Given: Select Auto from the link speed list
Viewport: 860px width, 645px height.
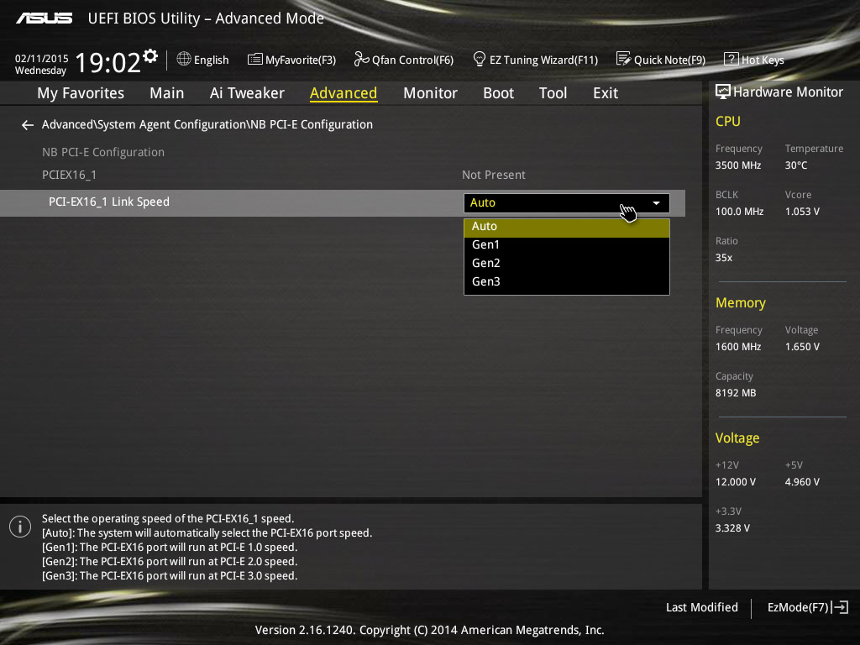Looking at the screenshot, I should (567, 228).
